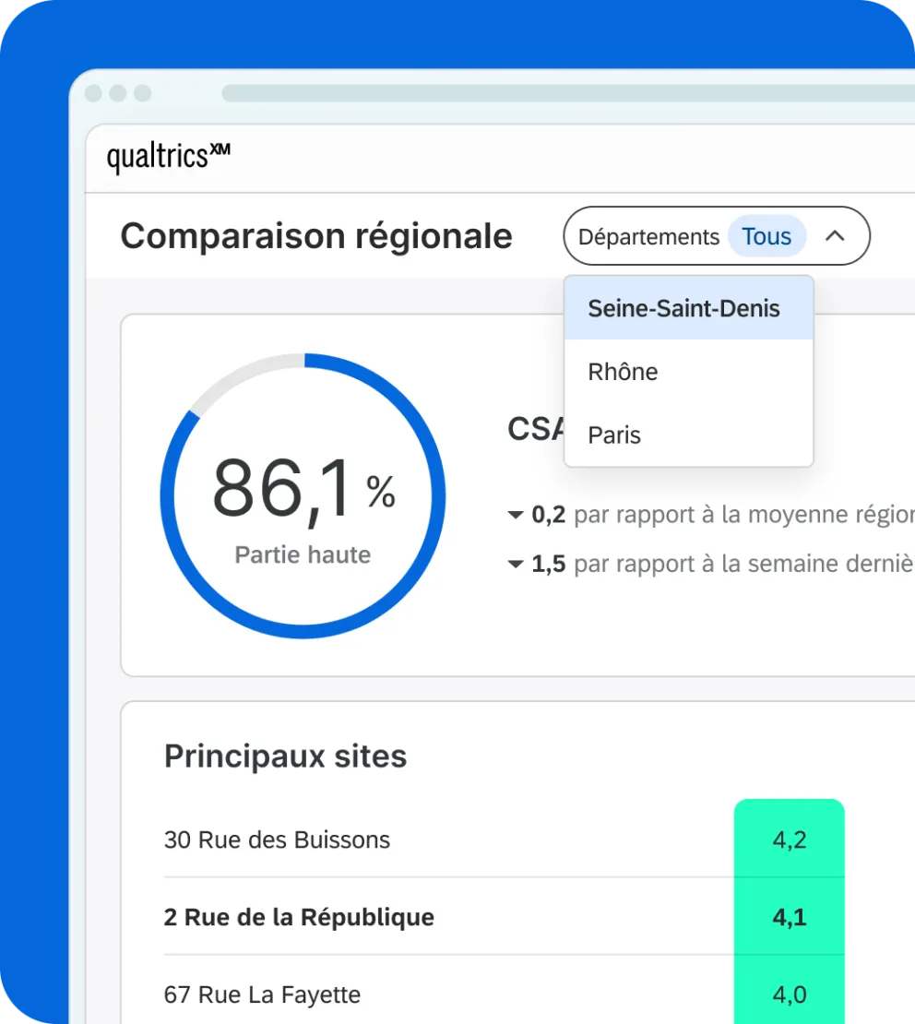915x1024 pixels.
Task: Collapse the dropdown using the chevron arrow
Action: click(x=835, y=236)
